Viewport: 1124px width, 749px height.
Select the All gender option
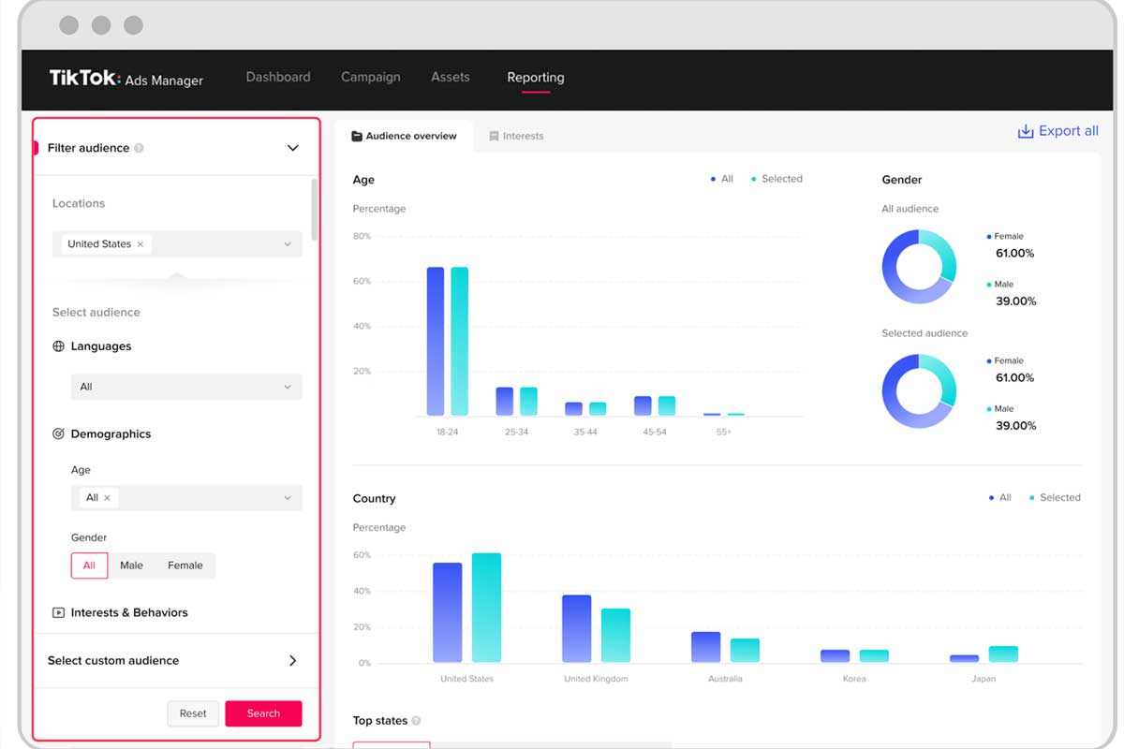(89, 565)
